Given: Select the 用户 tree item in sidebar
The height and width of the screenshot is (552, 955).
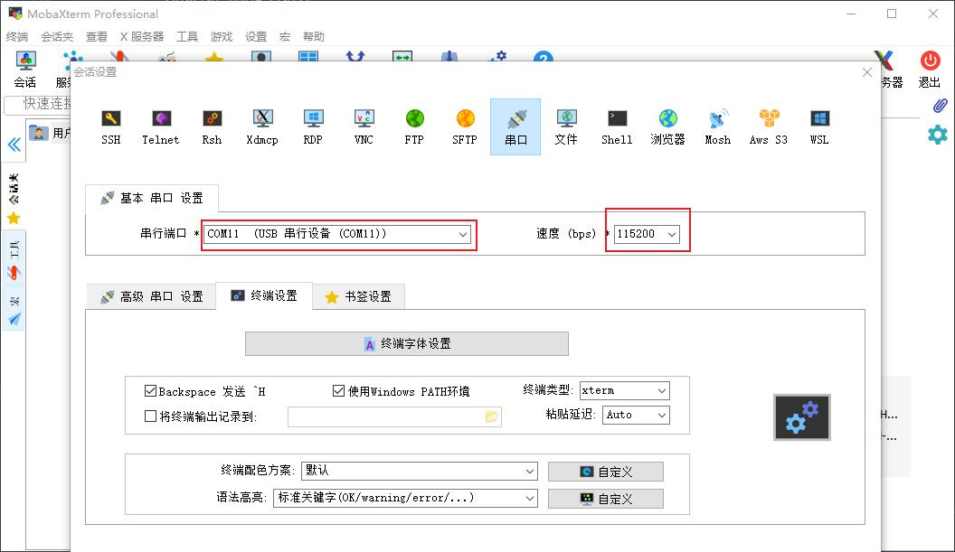Looking at the screenshot, I should click(50, 133).
